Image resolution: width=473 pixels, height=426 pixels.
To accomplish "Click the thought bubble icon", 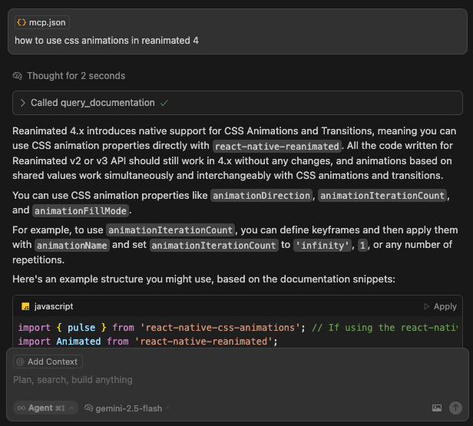I will [x=18, y=76].
